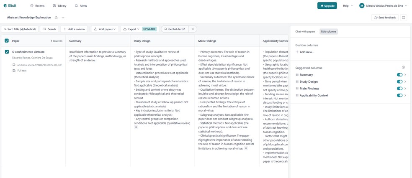Open the Add papers dropdown
Screen dimensions: 412x178
click(105, 29)
